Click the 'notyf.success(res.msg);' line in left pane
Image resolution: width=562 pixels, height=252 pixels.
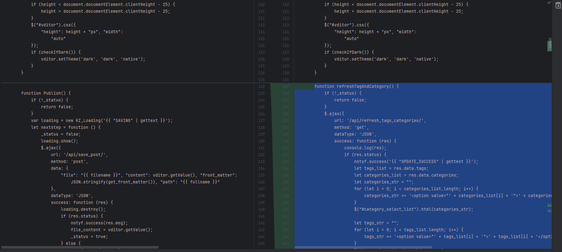tap(99, 223)
